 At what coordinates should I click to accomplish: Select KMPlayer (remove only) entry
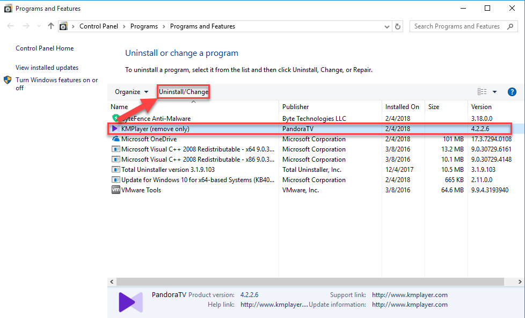[155, 129]
